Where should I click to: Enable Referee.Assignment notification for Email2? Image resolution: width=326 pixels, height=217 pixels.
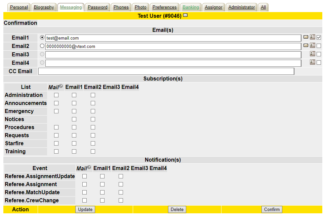click(121, 184)
